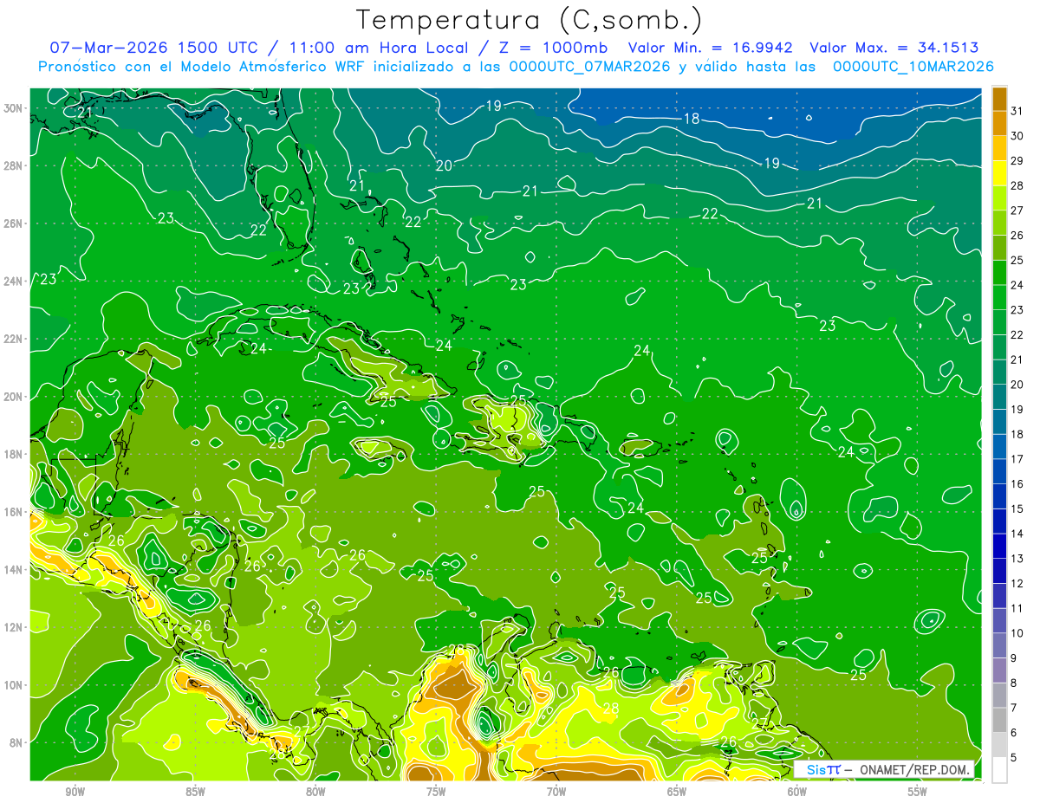Click the valid-until time "0000UTC_10MAR2026"
1040x803 pixels.
(x=913, y=67)
